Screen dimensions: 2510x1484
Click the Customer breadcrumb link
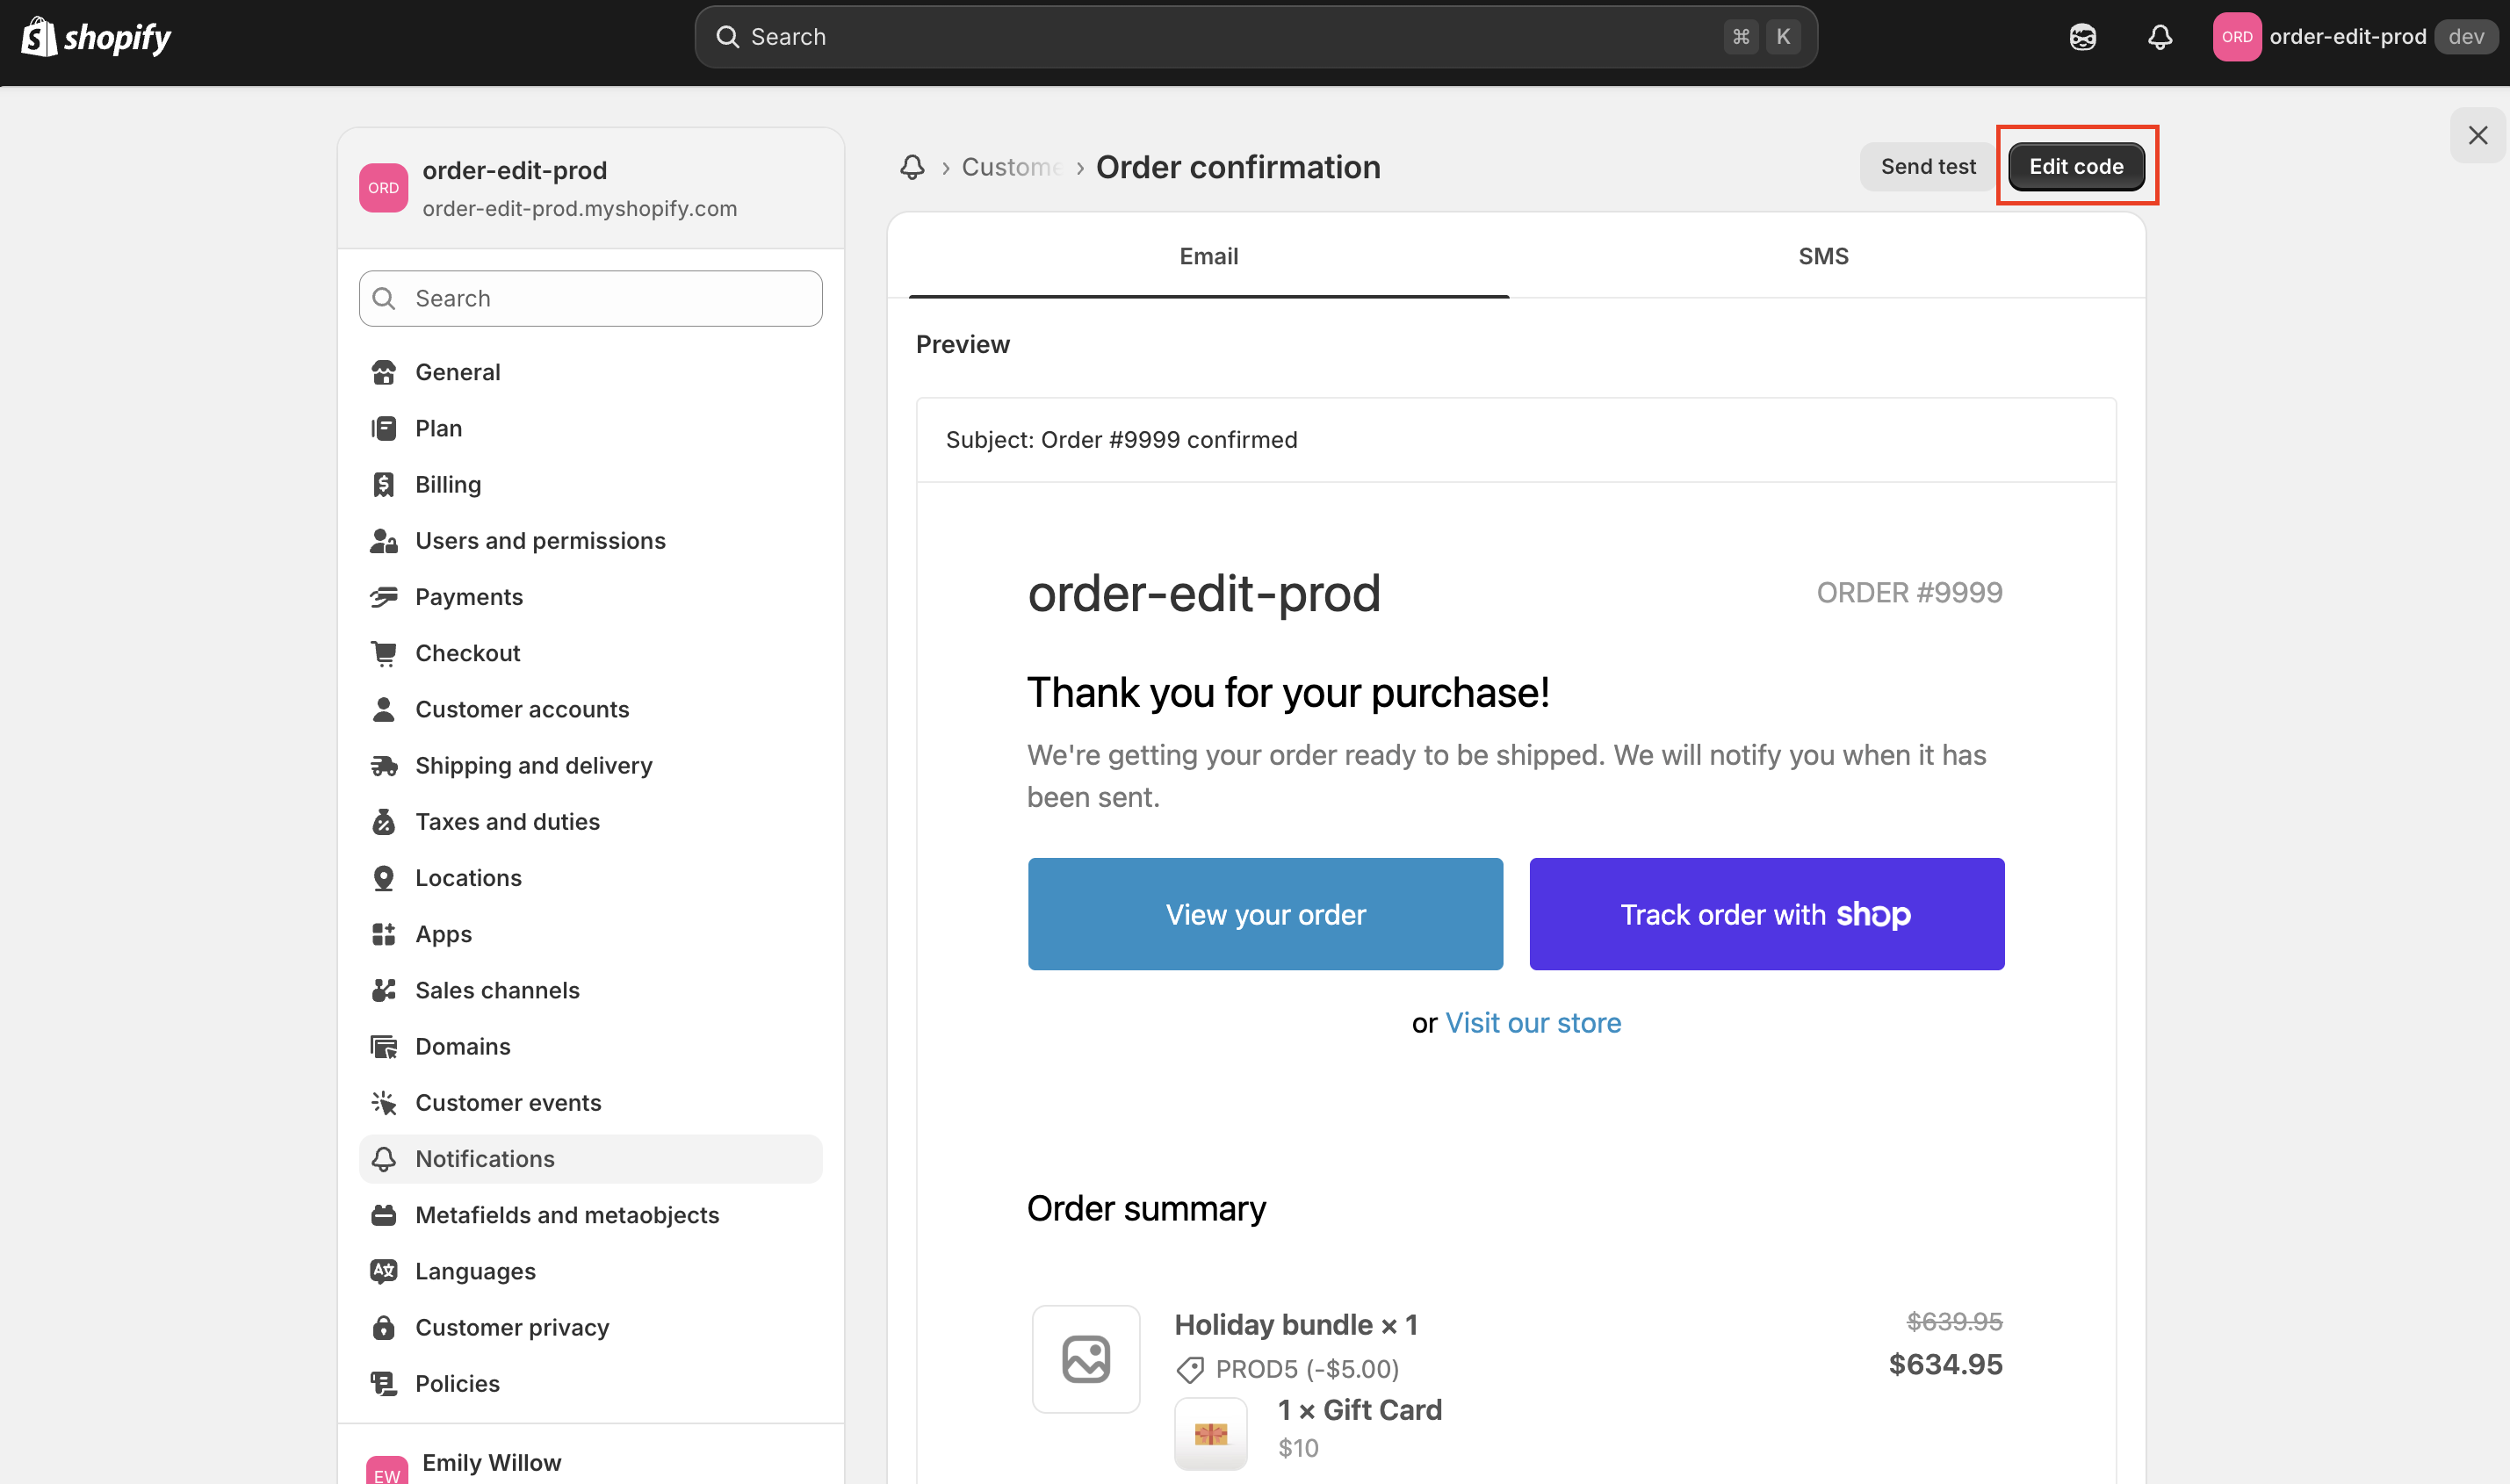point(1010,167)
